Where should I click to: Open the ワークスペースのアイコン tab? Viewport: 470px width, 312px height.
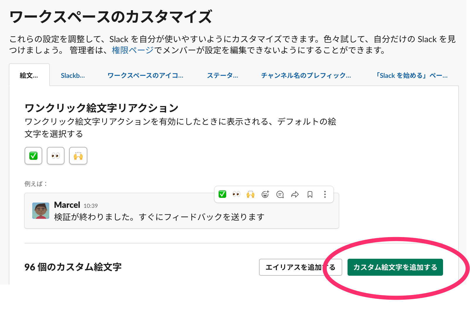(x=146, y=75)
